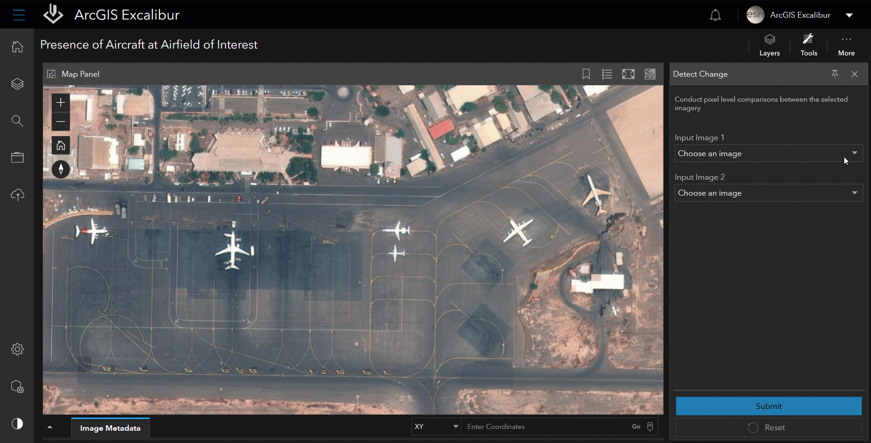Zoom in using the plus button

[60, 102]
